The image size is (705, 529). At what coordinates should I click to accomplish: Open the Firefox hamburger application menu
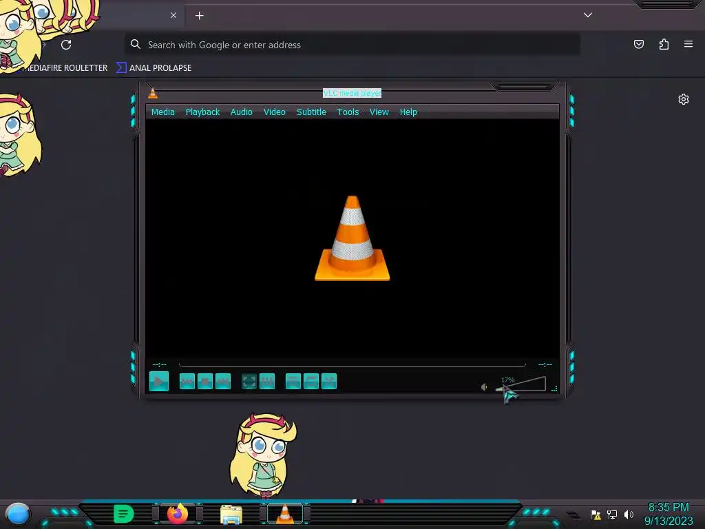tap(688, 44)
